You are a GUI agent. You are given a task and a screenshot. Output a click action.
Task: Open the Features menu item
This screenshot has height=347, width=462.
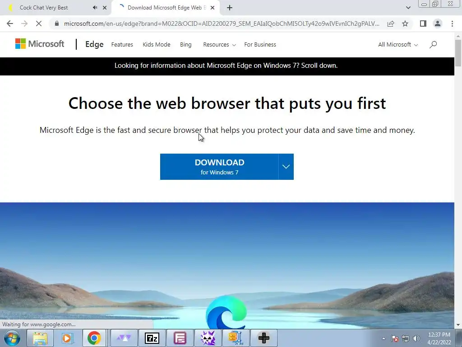(x=122, y=45)
